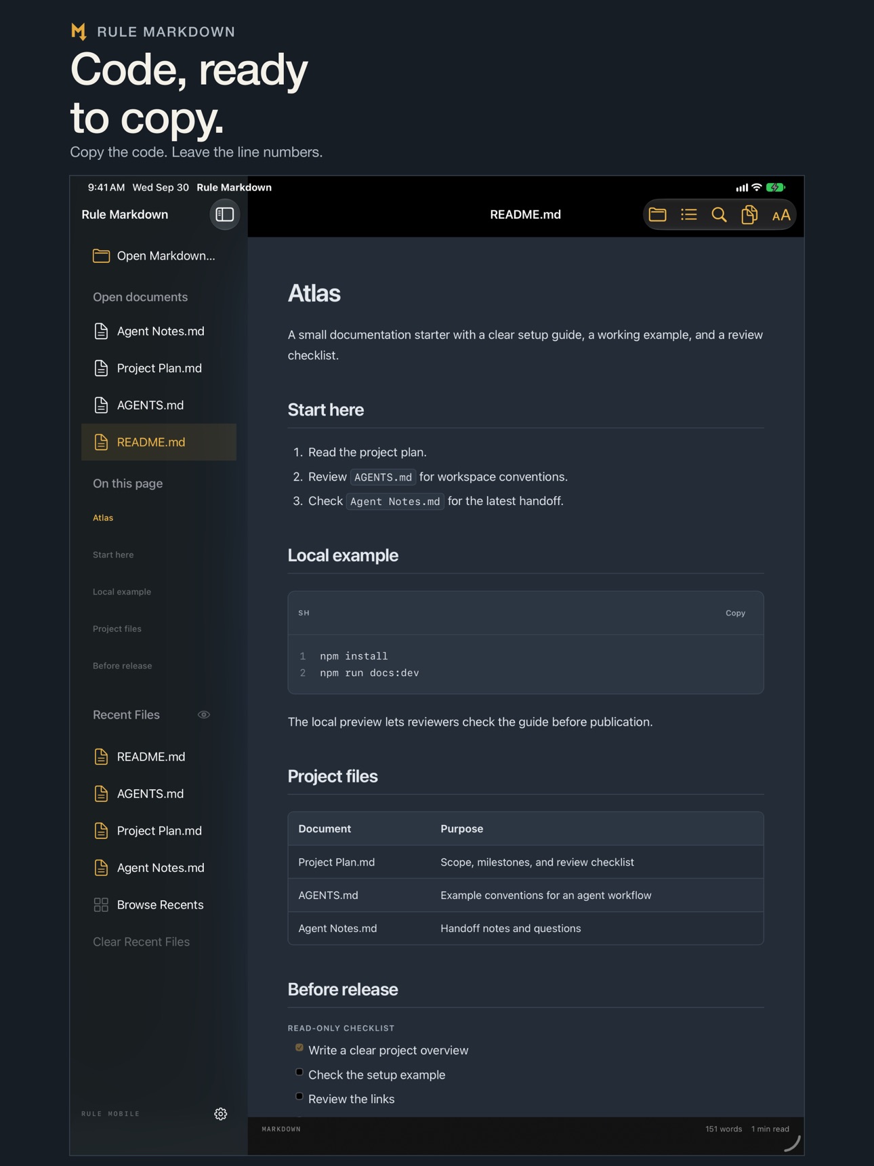This screenshot has width=874, height=1166.
Task: Jump to Atlas section in outline
Action: click(103, 518)
